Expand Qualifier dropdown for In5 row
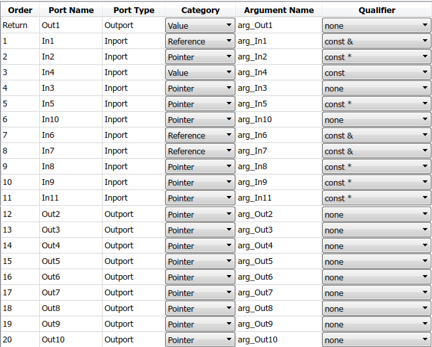Screen dimensions: 432x347 pos(376,104)
